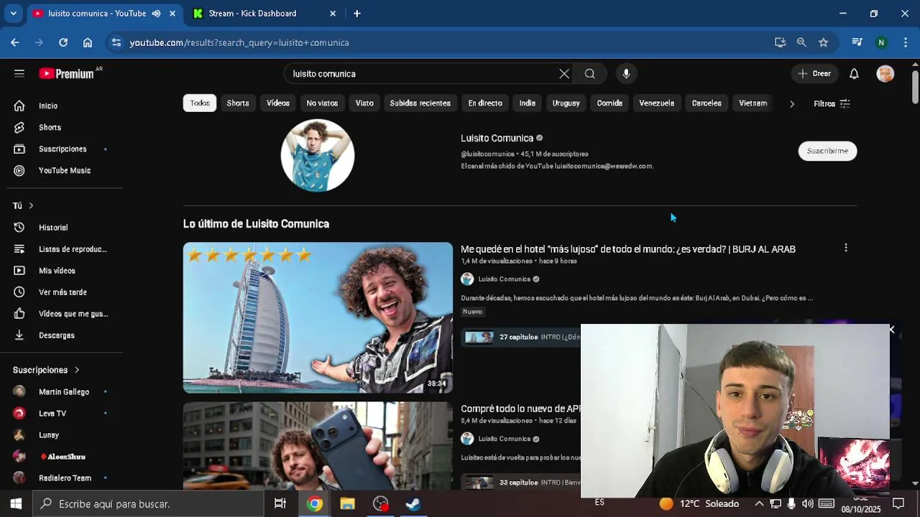
Task: Open the Burj Al Arab hotel thumbnail
Action: pos(318,317)
